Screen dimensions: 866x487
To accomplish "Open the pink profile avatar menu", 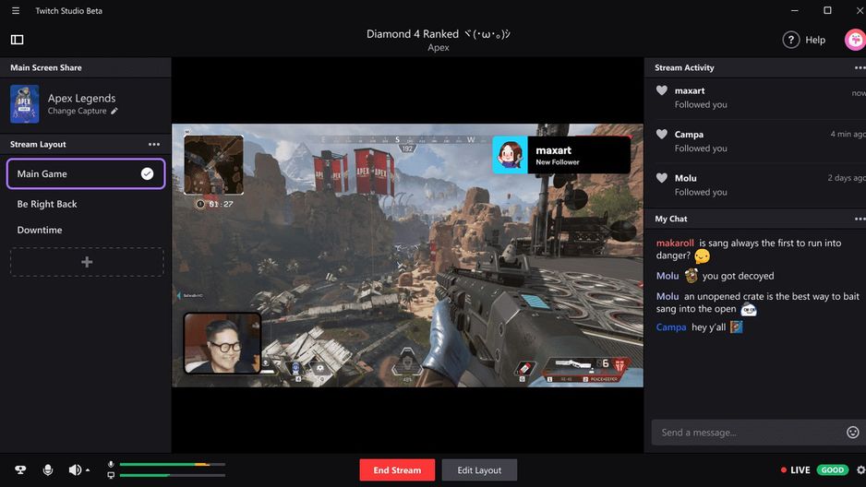I will click(x=855, y=40).
